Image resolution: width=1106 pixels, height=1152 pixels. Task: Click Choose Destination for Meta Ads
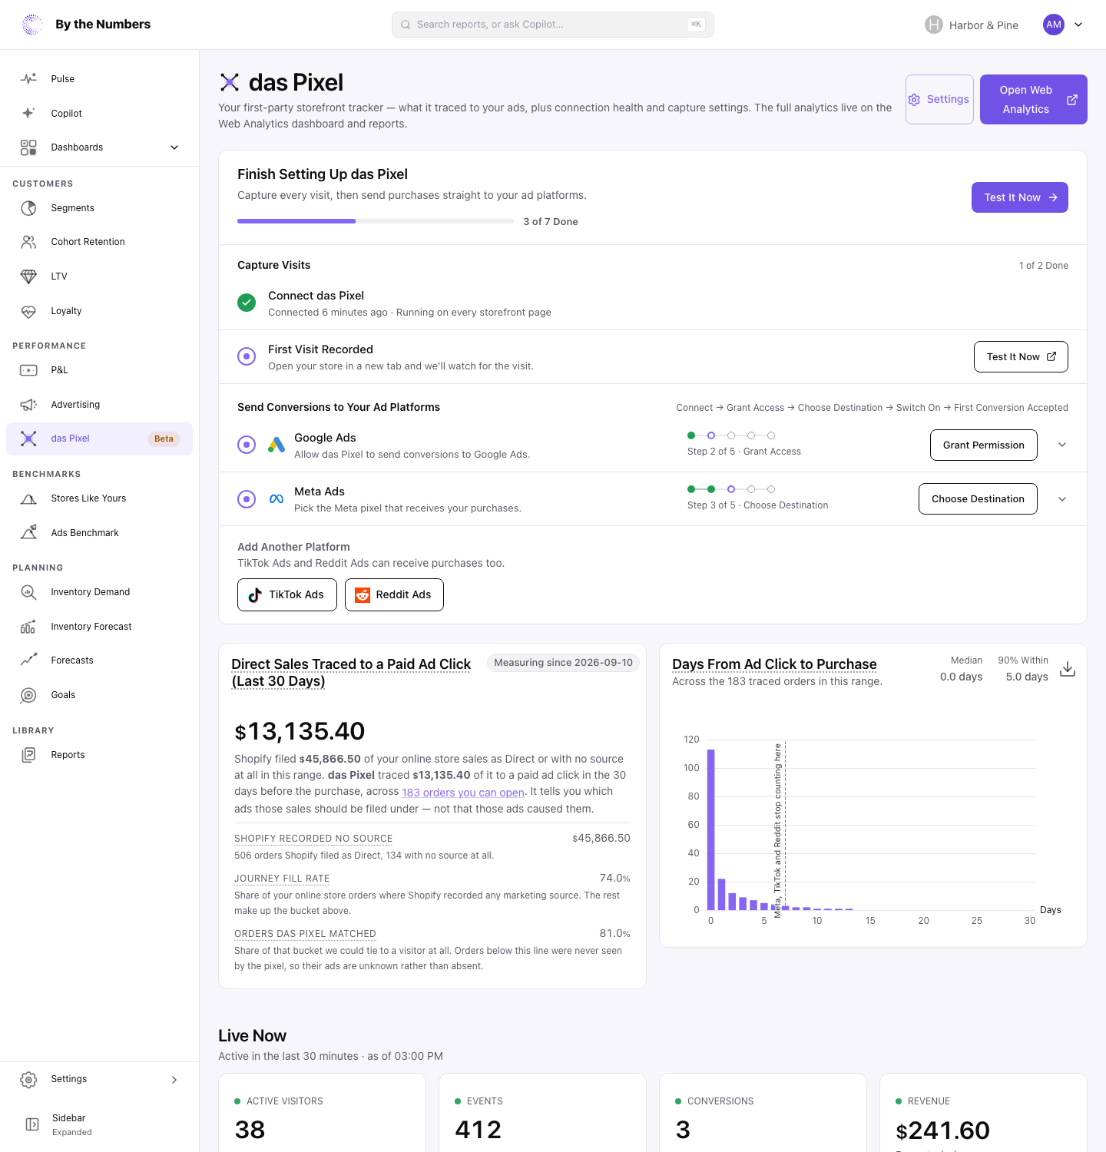pos(978,499)
